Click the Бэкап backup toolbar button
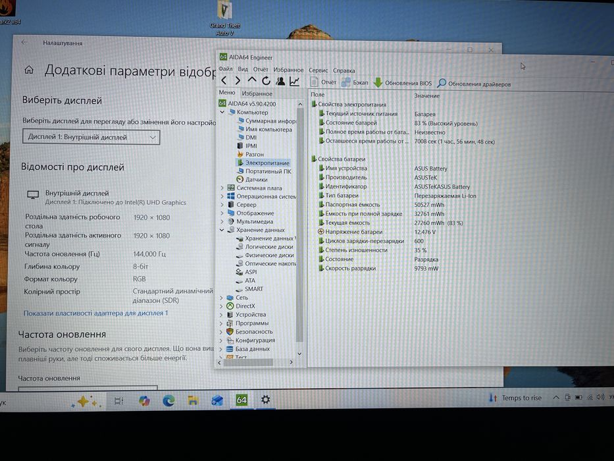Screen dimensions: 614x461 (355, 82)
